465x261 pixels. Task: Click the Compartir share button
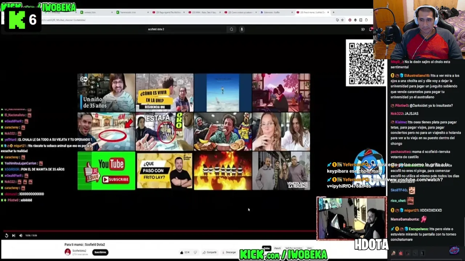[210, 252]
